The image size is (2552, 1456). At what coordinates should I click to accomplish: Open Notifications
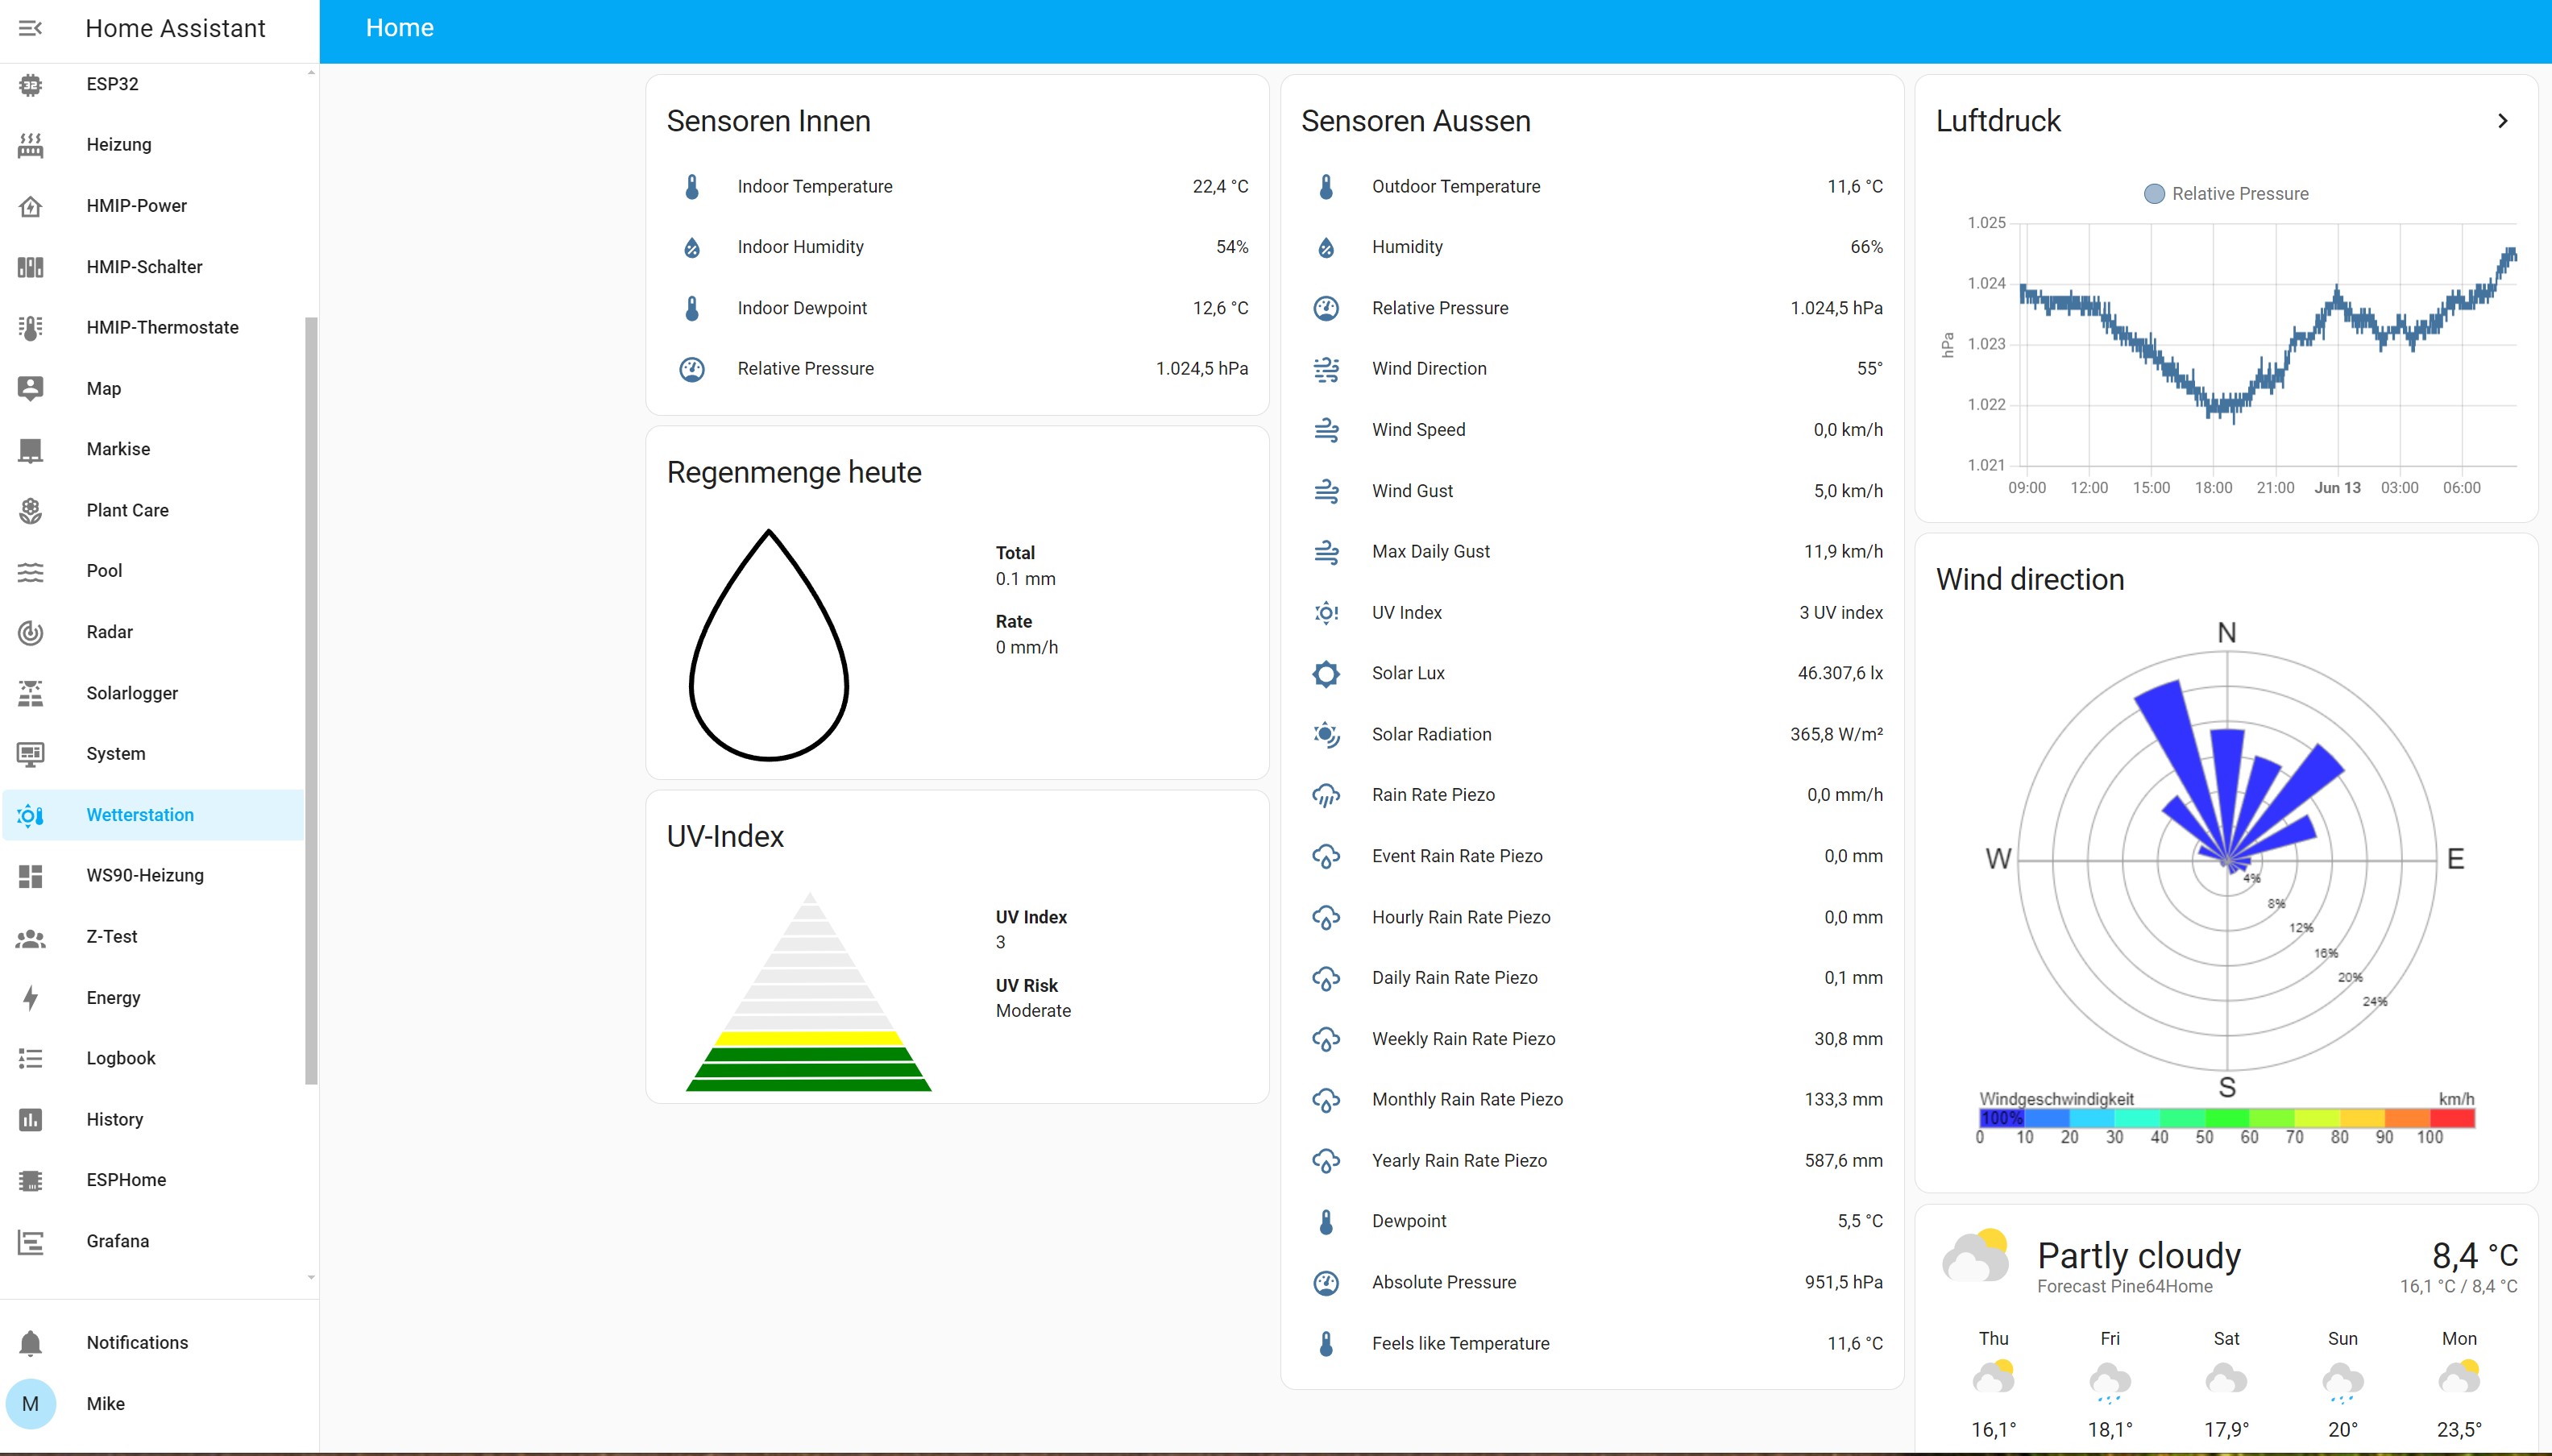click(x=136, y=1342)
